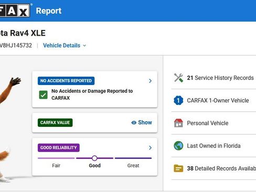Click the Fair segment of reliability bar
This screenshot has width=256, height=192.
56,158
